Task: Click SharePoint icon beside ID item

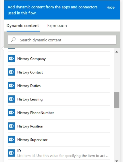Action: click(11, 153)
